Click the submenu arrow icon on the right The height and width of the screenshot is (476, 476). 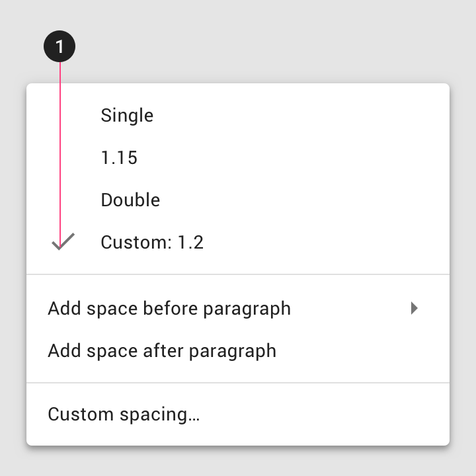click(x=415, y=308)
